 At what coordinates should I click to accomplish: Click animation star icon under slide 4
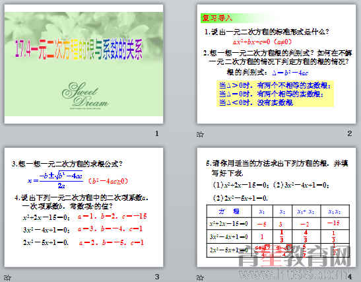[200, 277]
